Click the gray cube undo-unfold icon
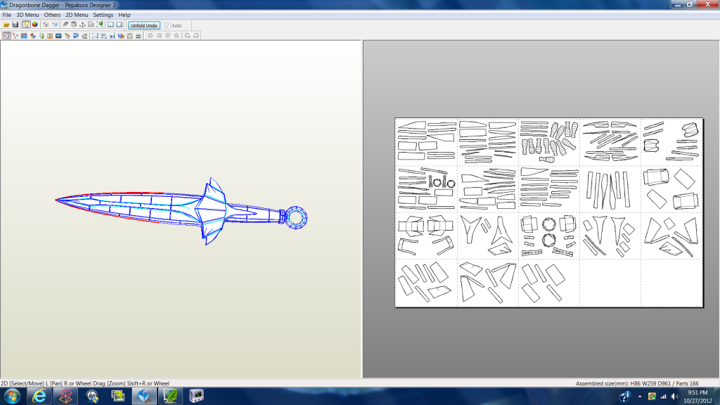 pos(46,25)
